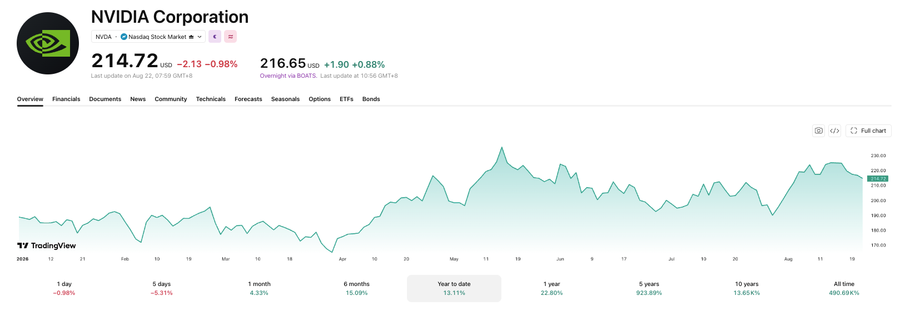Select the 5 years range

(x=649, y=288)
